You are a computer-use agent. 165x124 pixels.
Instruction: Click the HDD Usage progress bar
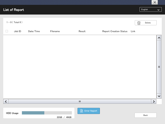[47, 113]
